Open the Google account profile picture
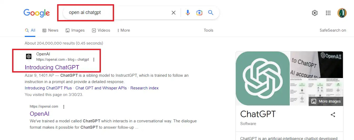Screen dimensions: 354x140 click(342, 13)
